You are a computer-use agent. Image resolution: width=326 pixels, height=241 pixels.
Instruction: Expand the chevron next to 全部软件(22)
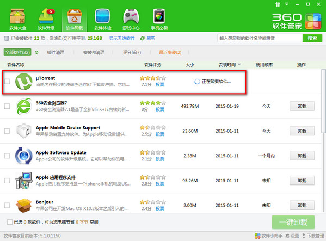[x=36, y=52]
